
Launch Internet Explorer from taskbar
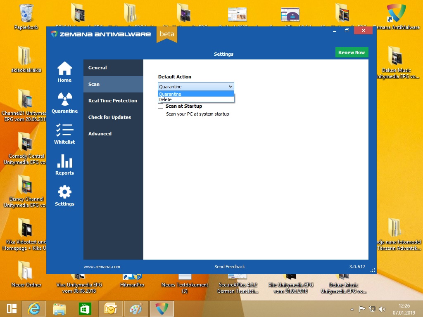coord(33,309)
